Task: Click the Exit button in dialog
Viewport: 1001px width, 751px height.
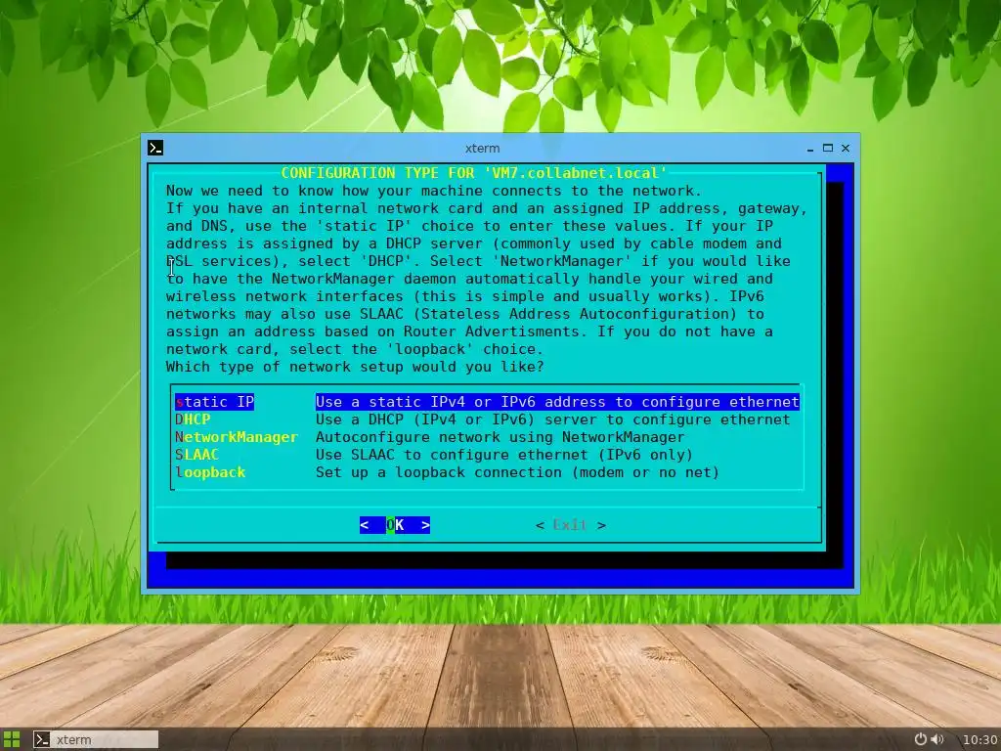Action: click(x=570, y=525)
